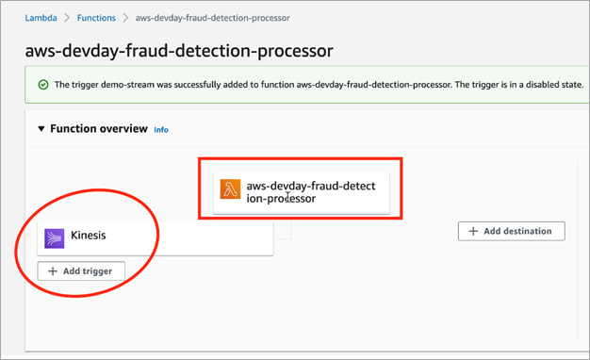Click the orange Lambda function icon
This screenshot has width=590, height=360.
[x=230, y=188]
